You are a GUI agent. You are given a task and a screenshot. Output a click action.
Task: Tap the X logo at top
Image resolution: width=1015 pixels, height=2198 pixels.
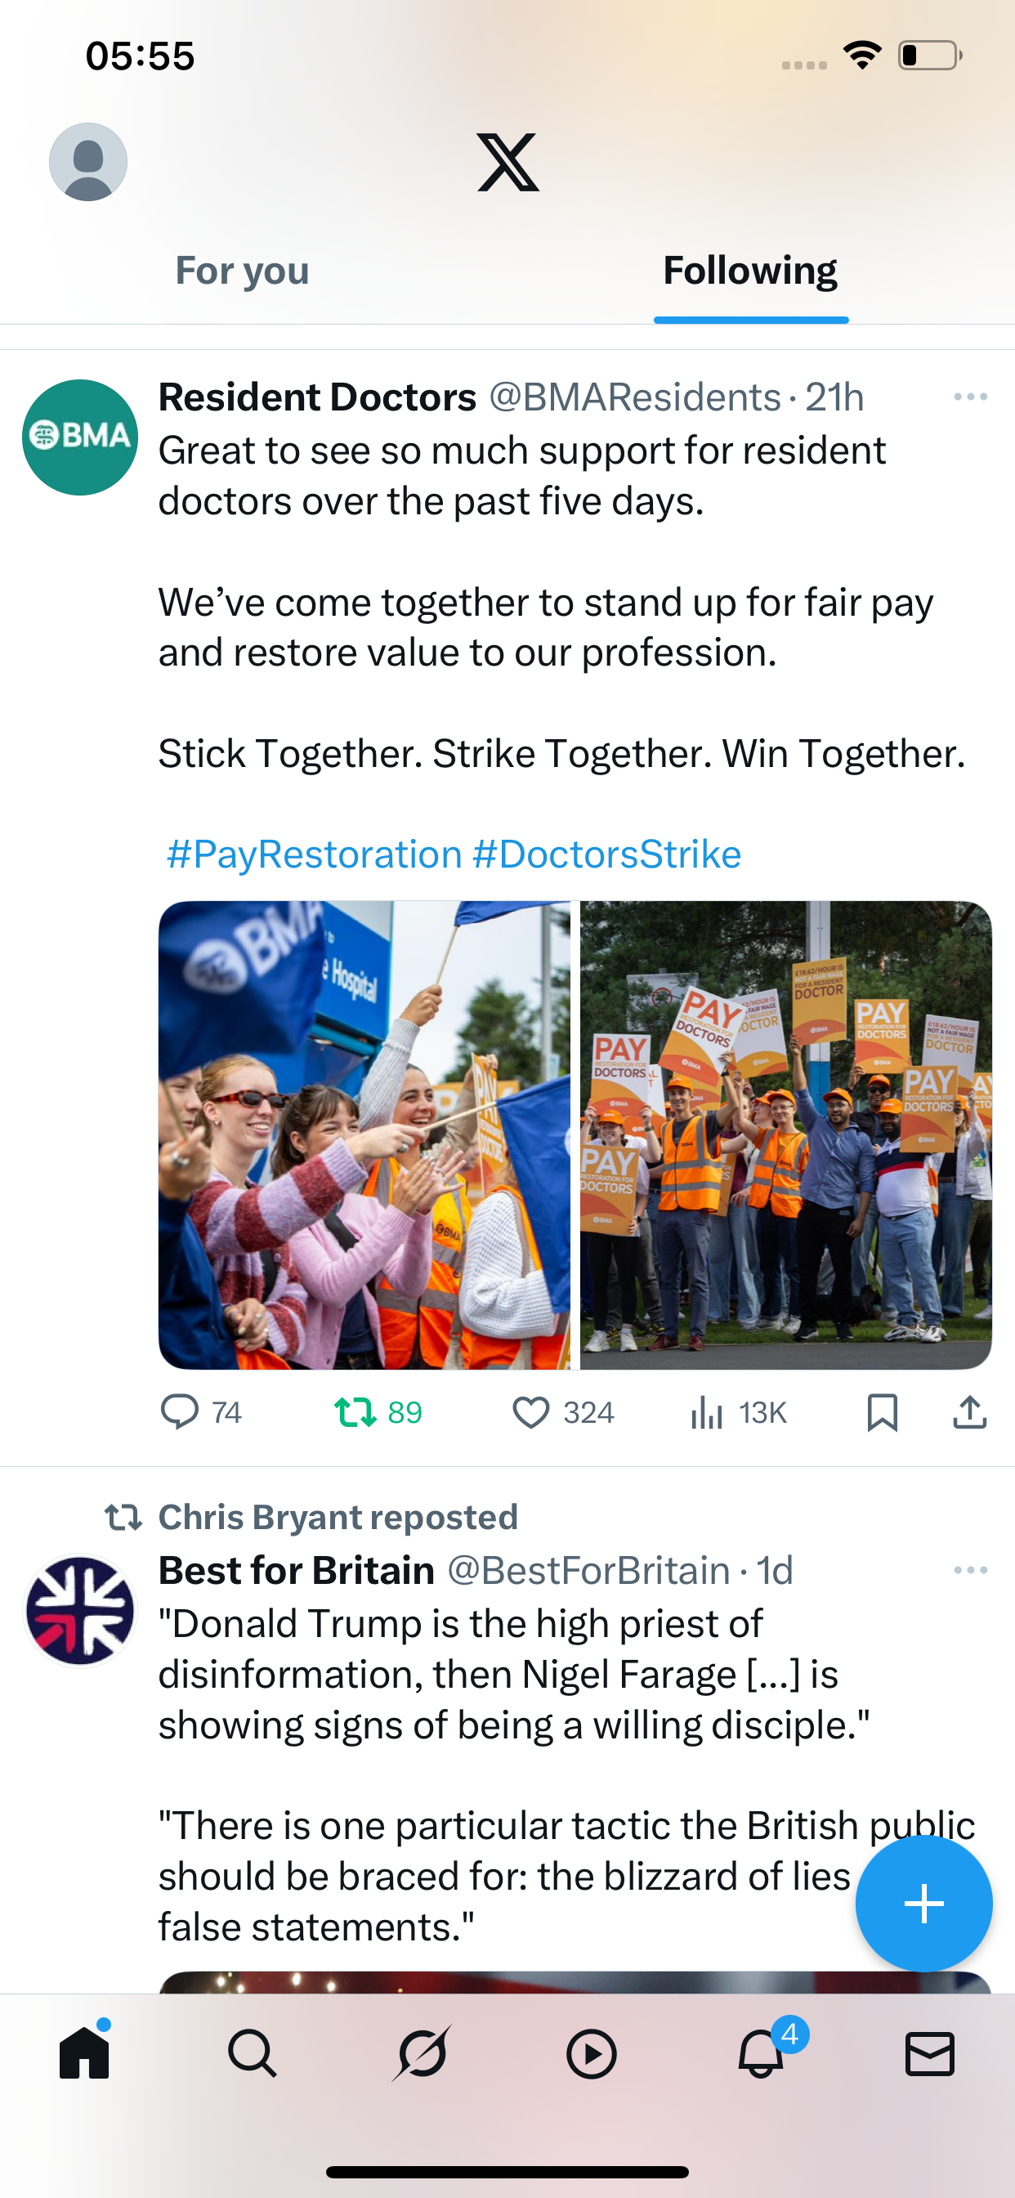(508, 162)
